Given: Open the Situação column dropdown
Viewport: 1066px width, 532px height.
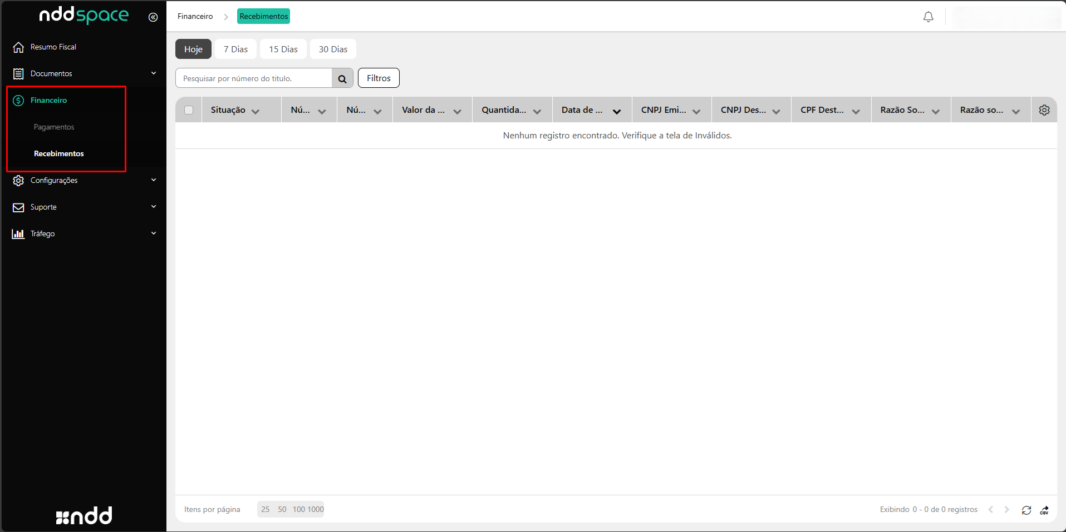Looking at the screenshot, I should click(x=256, y=111).
